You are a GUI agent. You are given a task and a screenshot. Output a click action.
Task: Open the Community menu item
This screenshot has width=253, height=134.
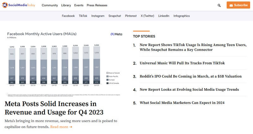pos(50,5)
